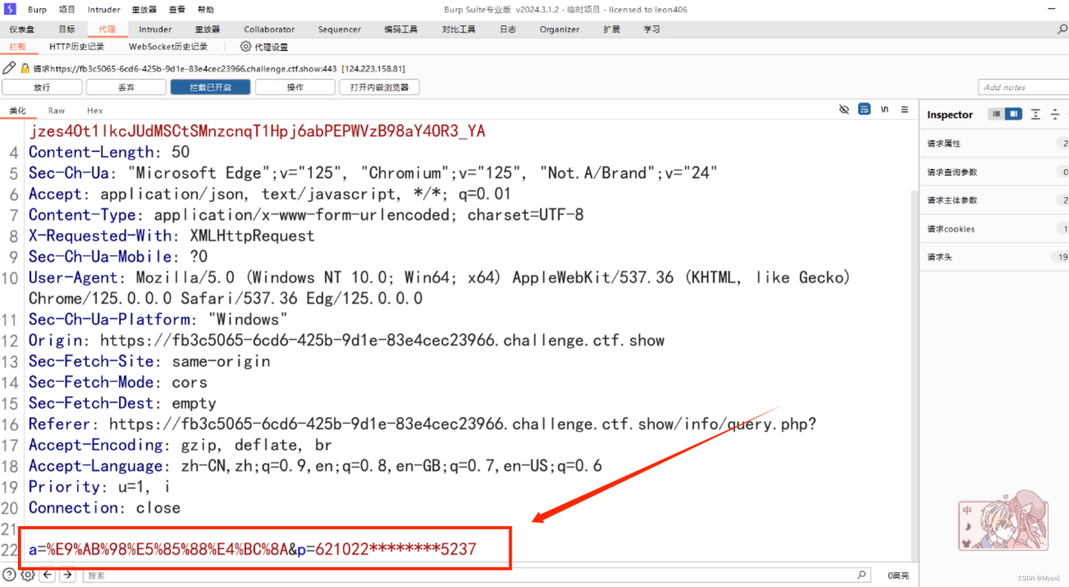Open the 操作 actions dropdown

[x=295, y=87]
